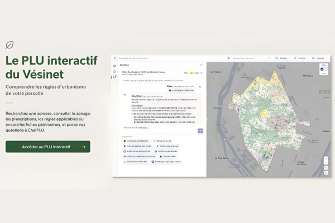Open the rightmost toolbar dropdown with circle icon
335x223 pixels.
[x=319, y=58]
